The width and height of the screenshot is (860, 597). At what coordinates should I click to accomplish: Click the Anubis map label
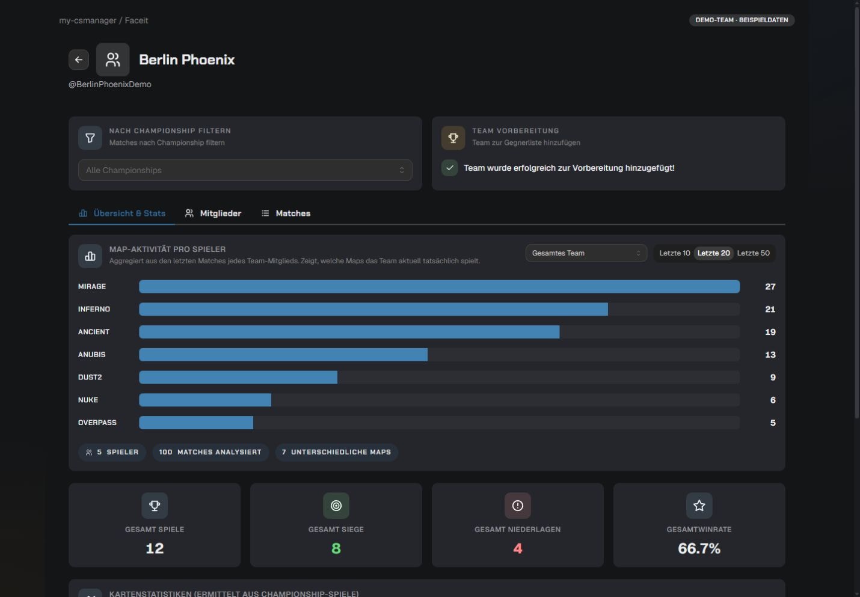click(92, 355)
